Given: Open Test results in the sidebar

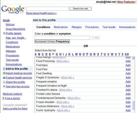Looking at the screenshot, I should pyautogui.click(x=12, y=60).
